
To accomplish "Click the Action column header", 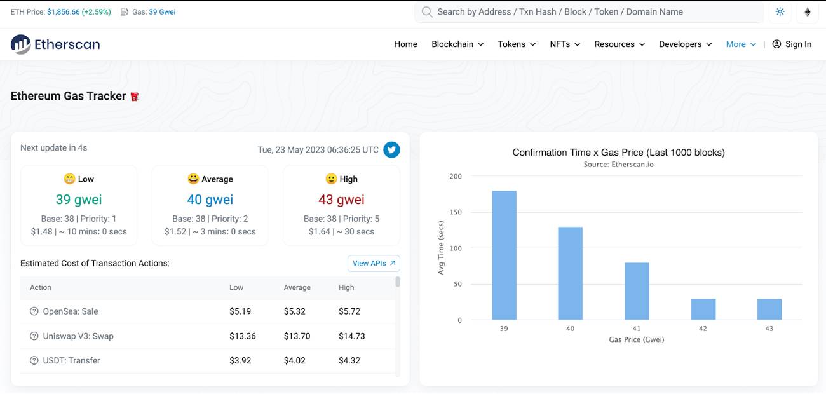I will (x=41, y=287).
